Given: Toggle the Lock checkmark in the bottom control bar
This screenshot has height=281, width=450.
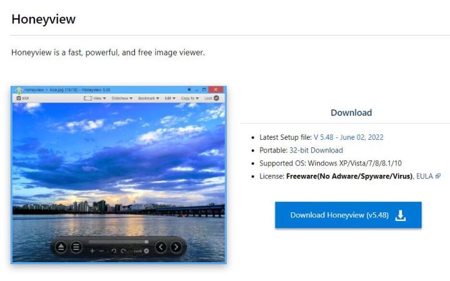Looking at the screenshot, I should [146, 251].
